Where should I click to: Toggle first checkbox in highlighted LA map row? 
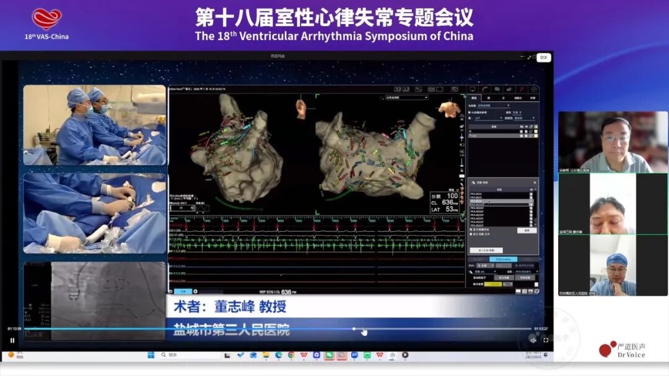point(522,136)
